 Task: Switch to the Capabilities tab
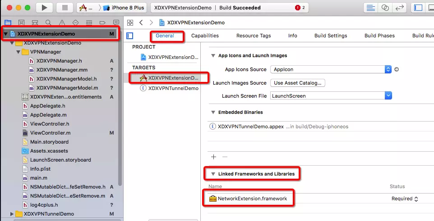point(205,36)
